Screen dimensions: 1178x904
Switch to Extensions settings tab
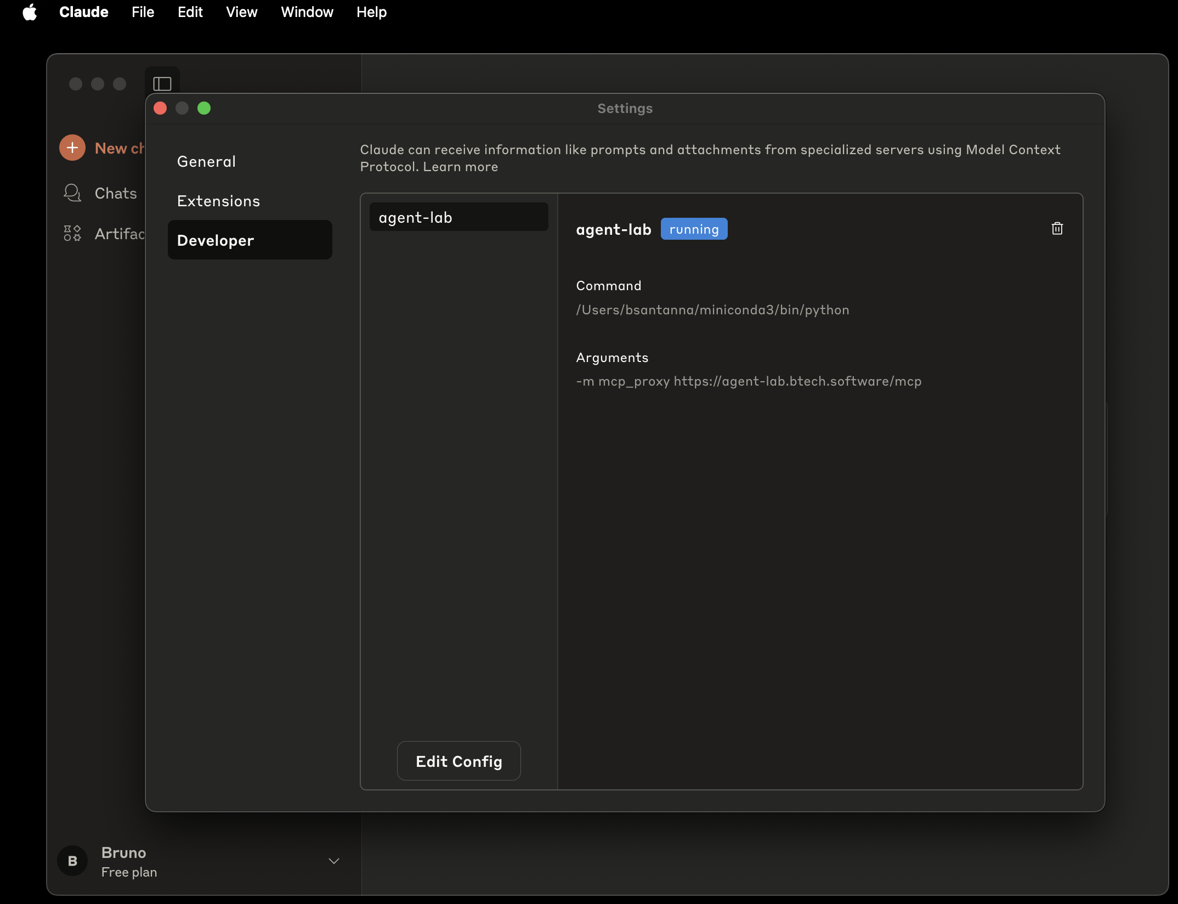click(250, 201)
